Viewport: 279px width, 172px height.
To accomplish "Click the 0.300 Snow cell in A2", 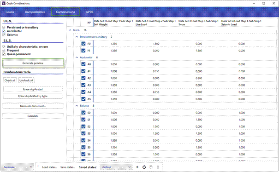I will click(x=199, y=78).
